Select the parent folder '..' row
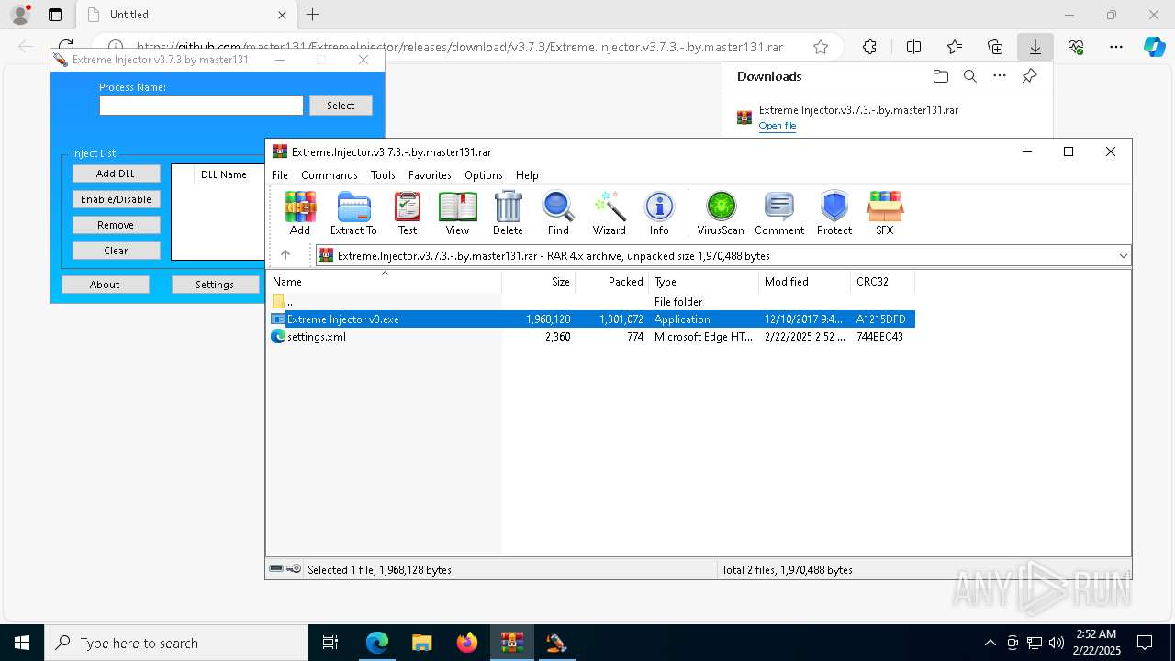This screenshot has height=661, width=1175. click(592, 301)
